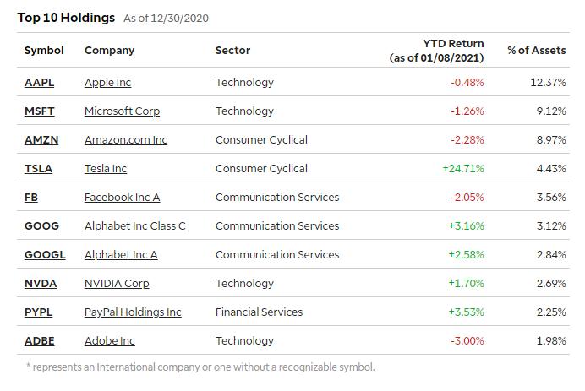The width and height of the screenshot is (585, 391).
Task: Open the AMZN symbol link
Action: click(41, 140)
